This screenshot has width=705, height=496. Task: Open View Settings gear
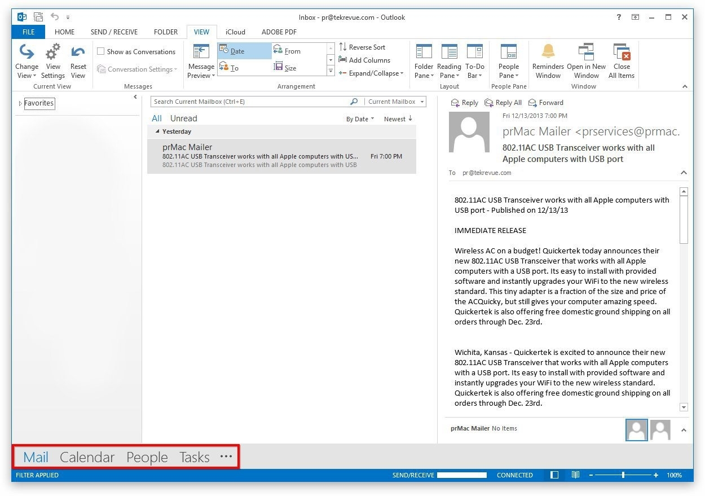(53, 62)
